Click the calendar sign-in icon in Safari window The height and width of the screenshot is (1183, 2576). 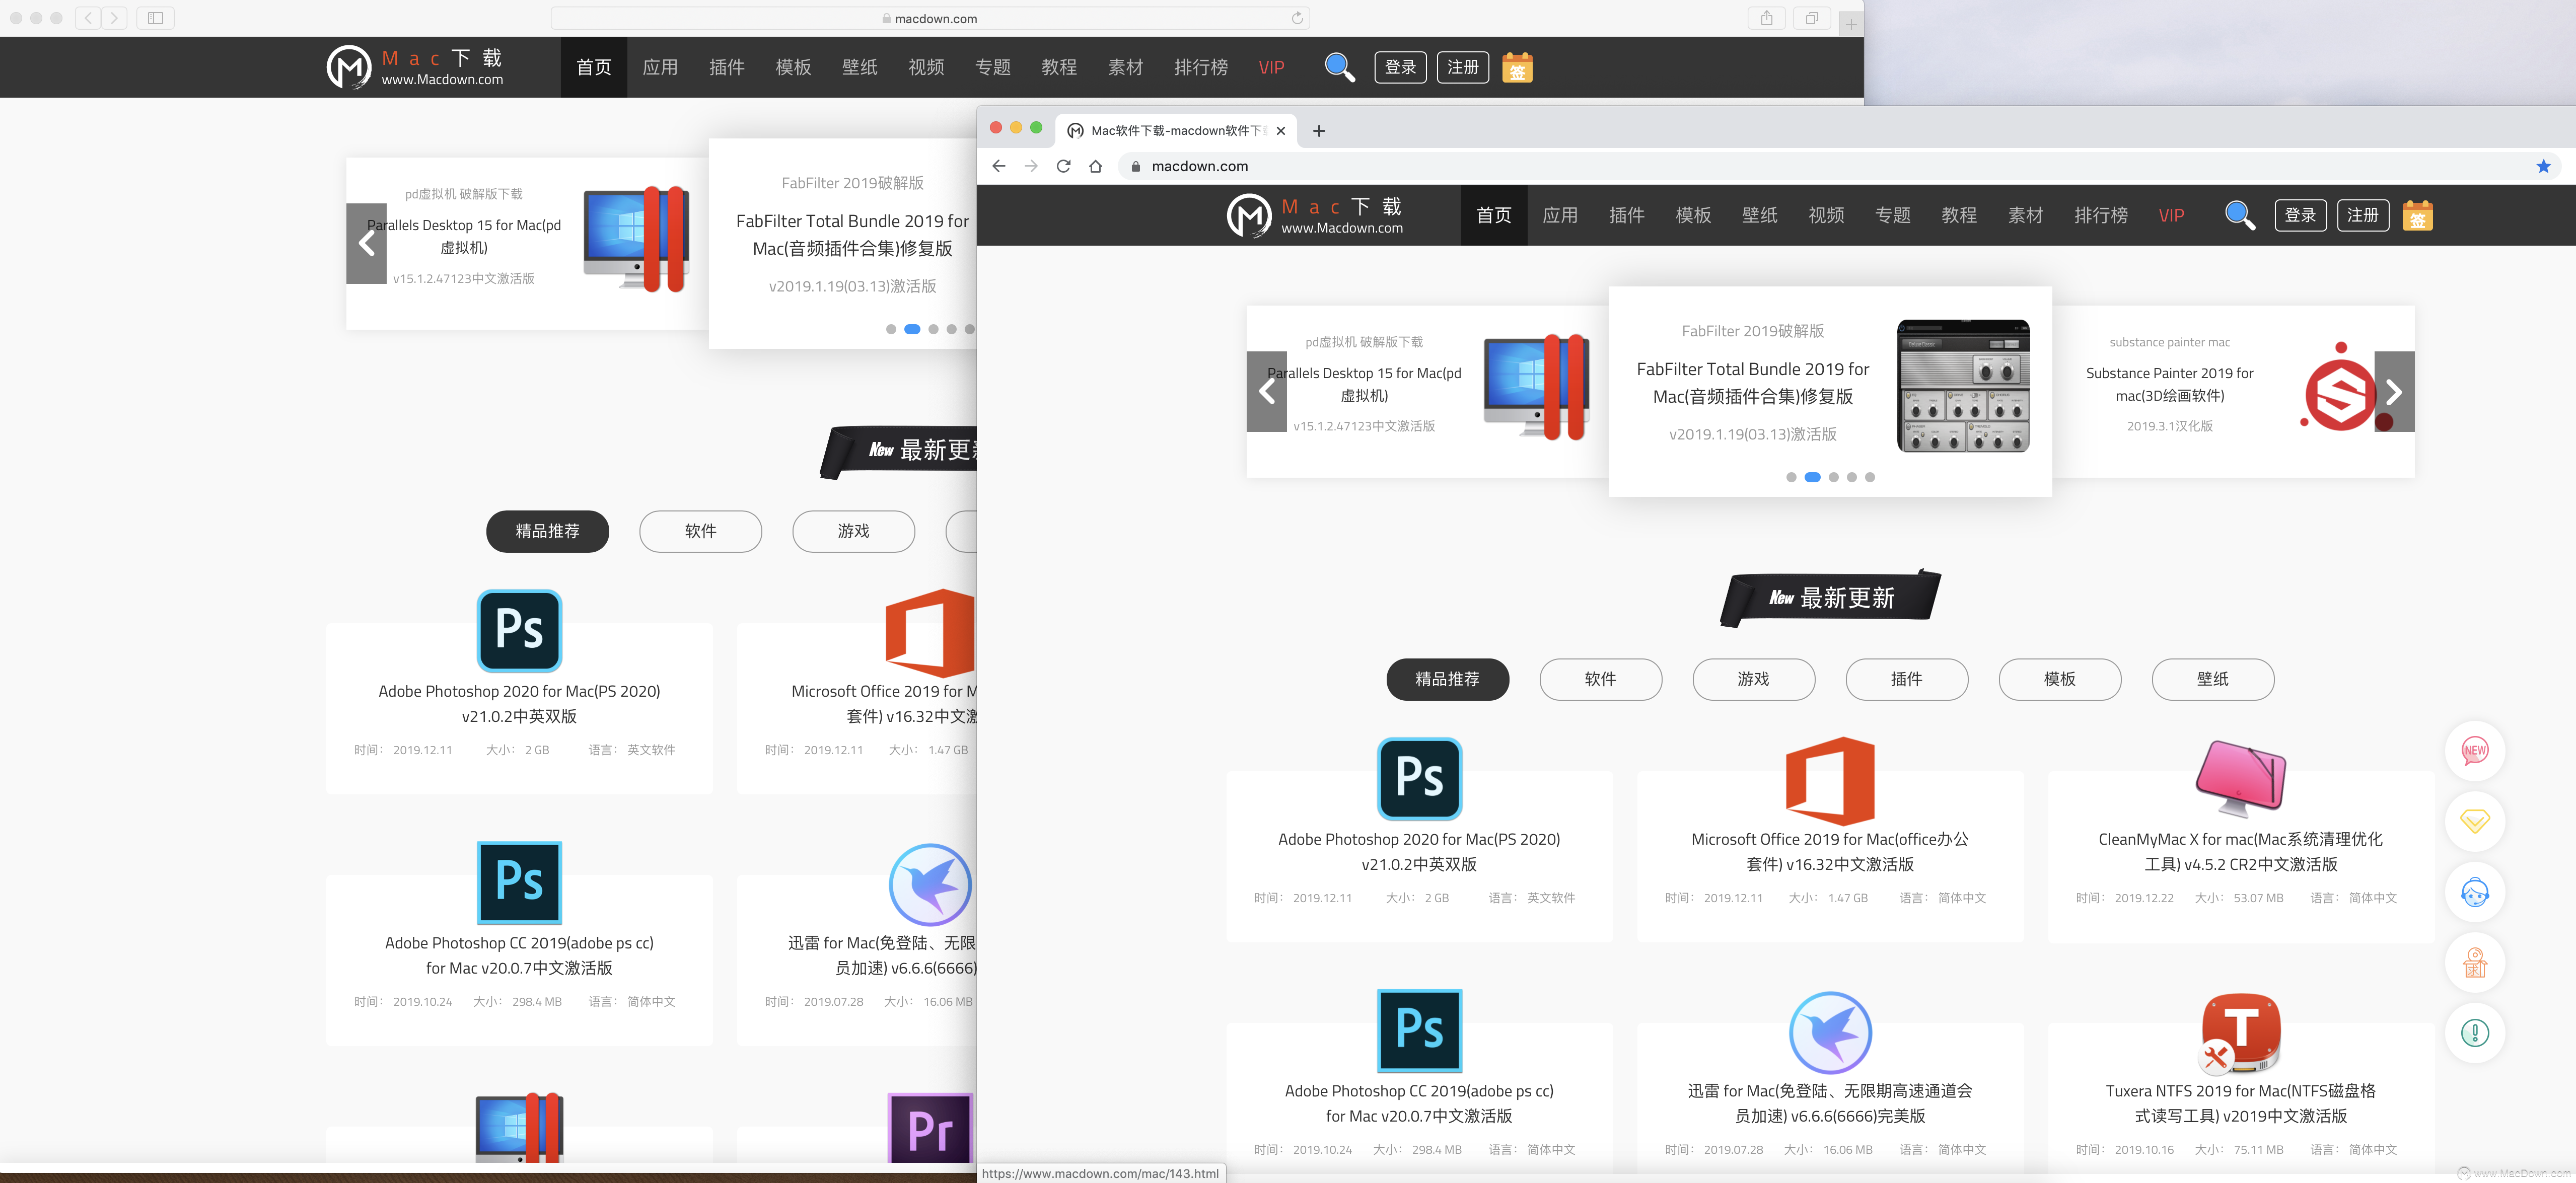click(1517, 67)
